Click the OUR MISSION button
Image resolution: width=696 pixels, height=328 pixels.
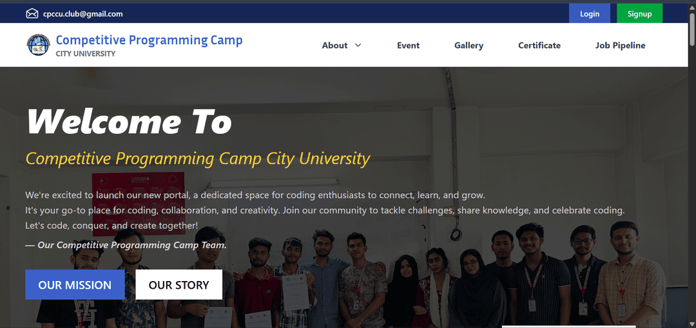tap(75, 285)
